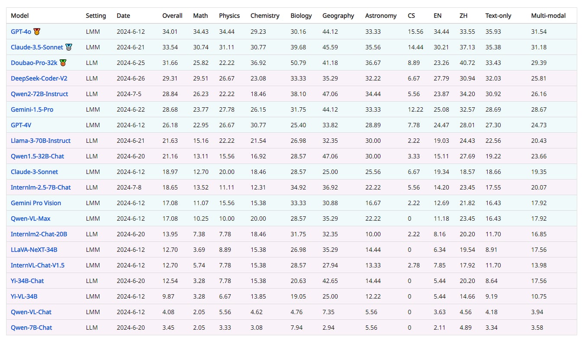Select Qwen2-72B-Instruct date 2024-7-5
Screen dimensions: 582x347
(129, 94)
